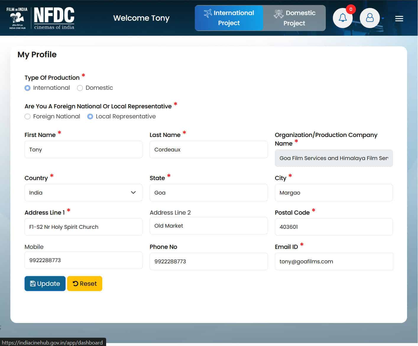Choose the Foreign National radio option
Image resolution: width=418 pixels, height=346 pixels.
point(27,117)
